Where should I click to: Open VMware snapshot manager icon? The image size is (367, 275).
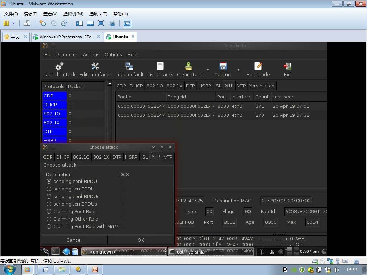tap(64, 23)
